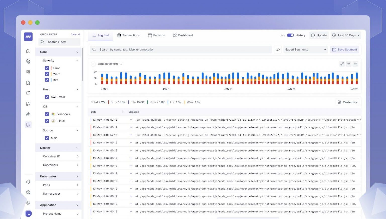Image resolution: width=386 pixels, height=219 pixels.
Task: Click the alerts bell sidebar icon
Action: pos(28,93)
